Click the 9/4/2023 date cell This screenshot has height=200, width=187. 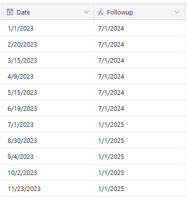[48, 156]
